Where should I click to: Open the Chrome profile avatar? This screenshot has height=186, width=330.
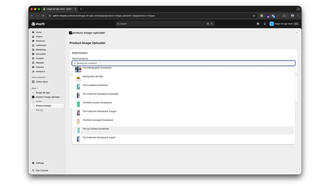[292, 16]
